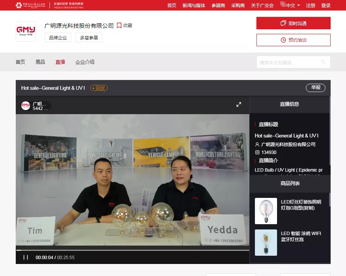This screenshot has height=276, width=346.
Task: Click the product list scrollbar
Action: tap(330, 199)
